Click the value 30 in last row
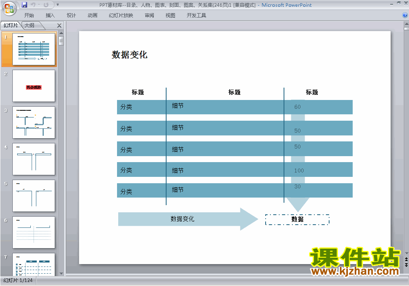The height and width of the screenshot is (286, 409). pos(297,186)
